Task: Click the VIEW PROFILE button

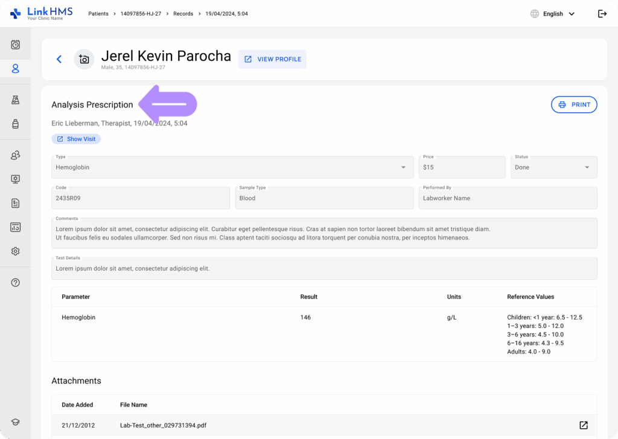Action: (272, 59)
